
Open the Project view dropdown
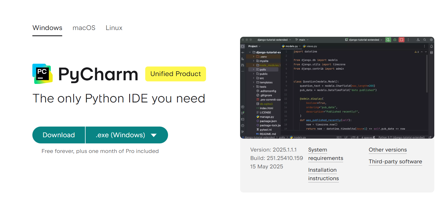pyautogui.click(x=254, y=46)
